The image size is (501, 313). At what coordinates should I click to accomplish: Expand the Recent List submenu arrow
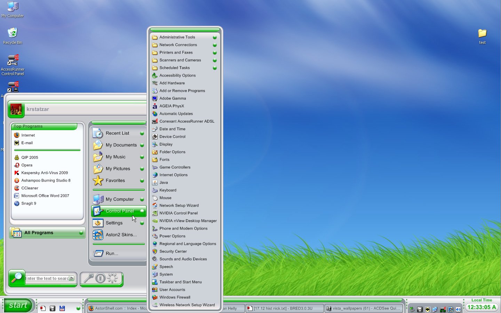[142, 133]
